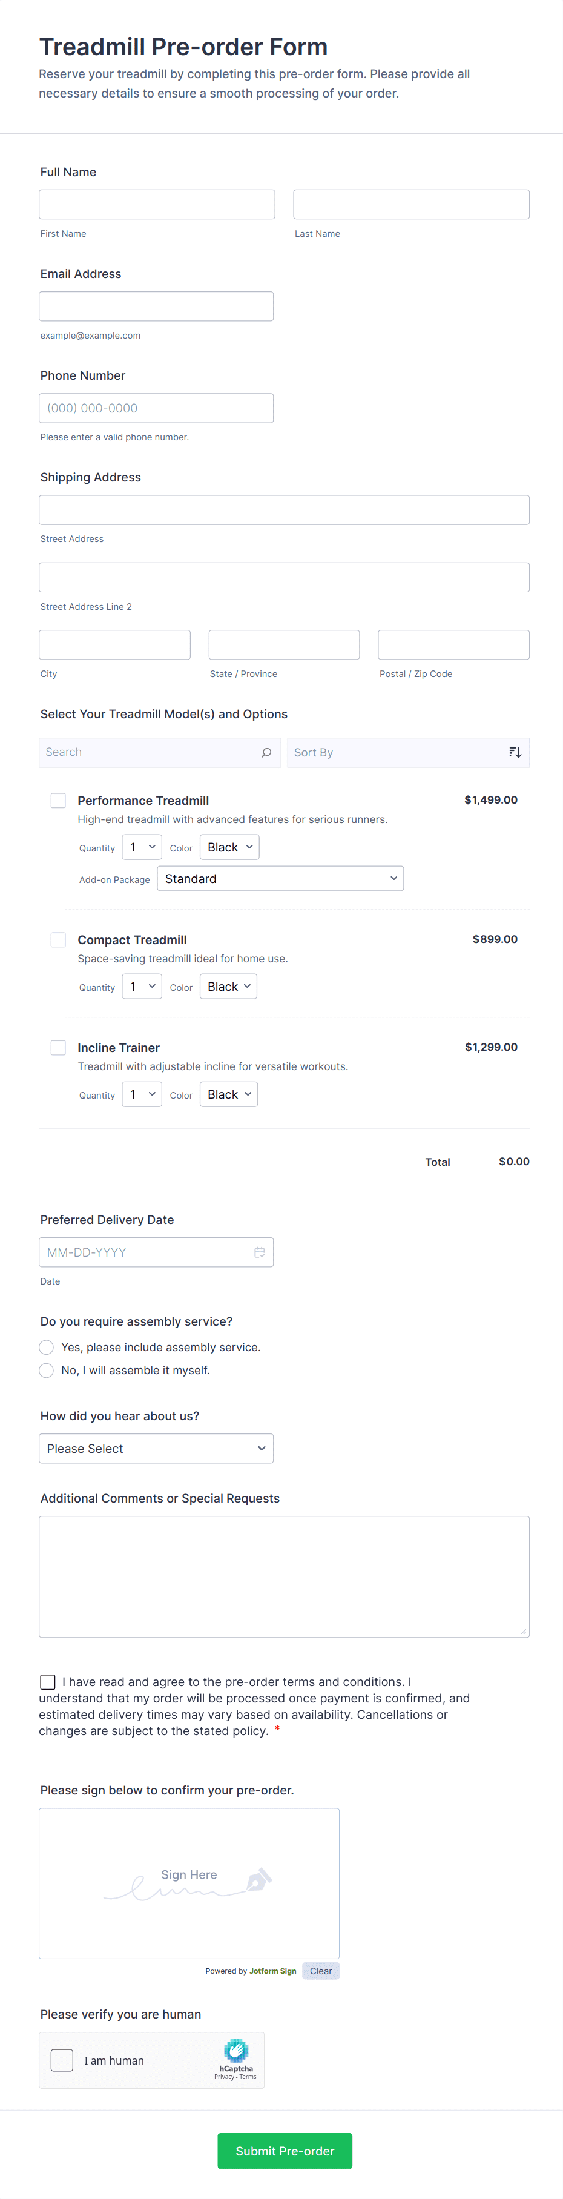563x2199 pixels.
Task: Open Compact Treadmill Quantity dropdown
Action: (x=142, y=987)
